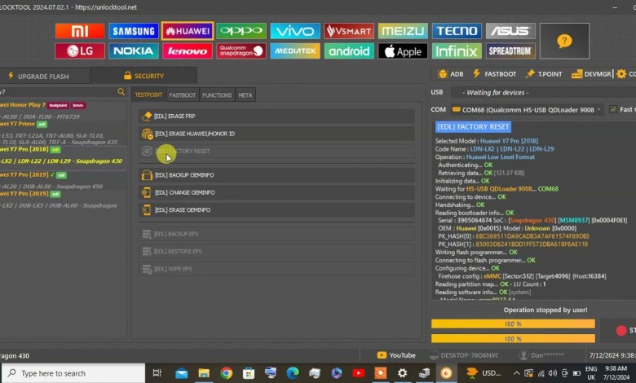Click the model search magnifier icon
The image size is (636, 383).
121,92
